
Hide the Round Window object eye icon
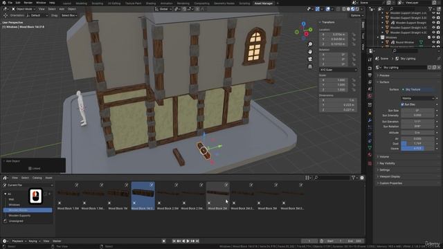point(433,42)
